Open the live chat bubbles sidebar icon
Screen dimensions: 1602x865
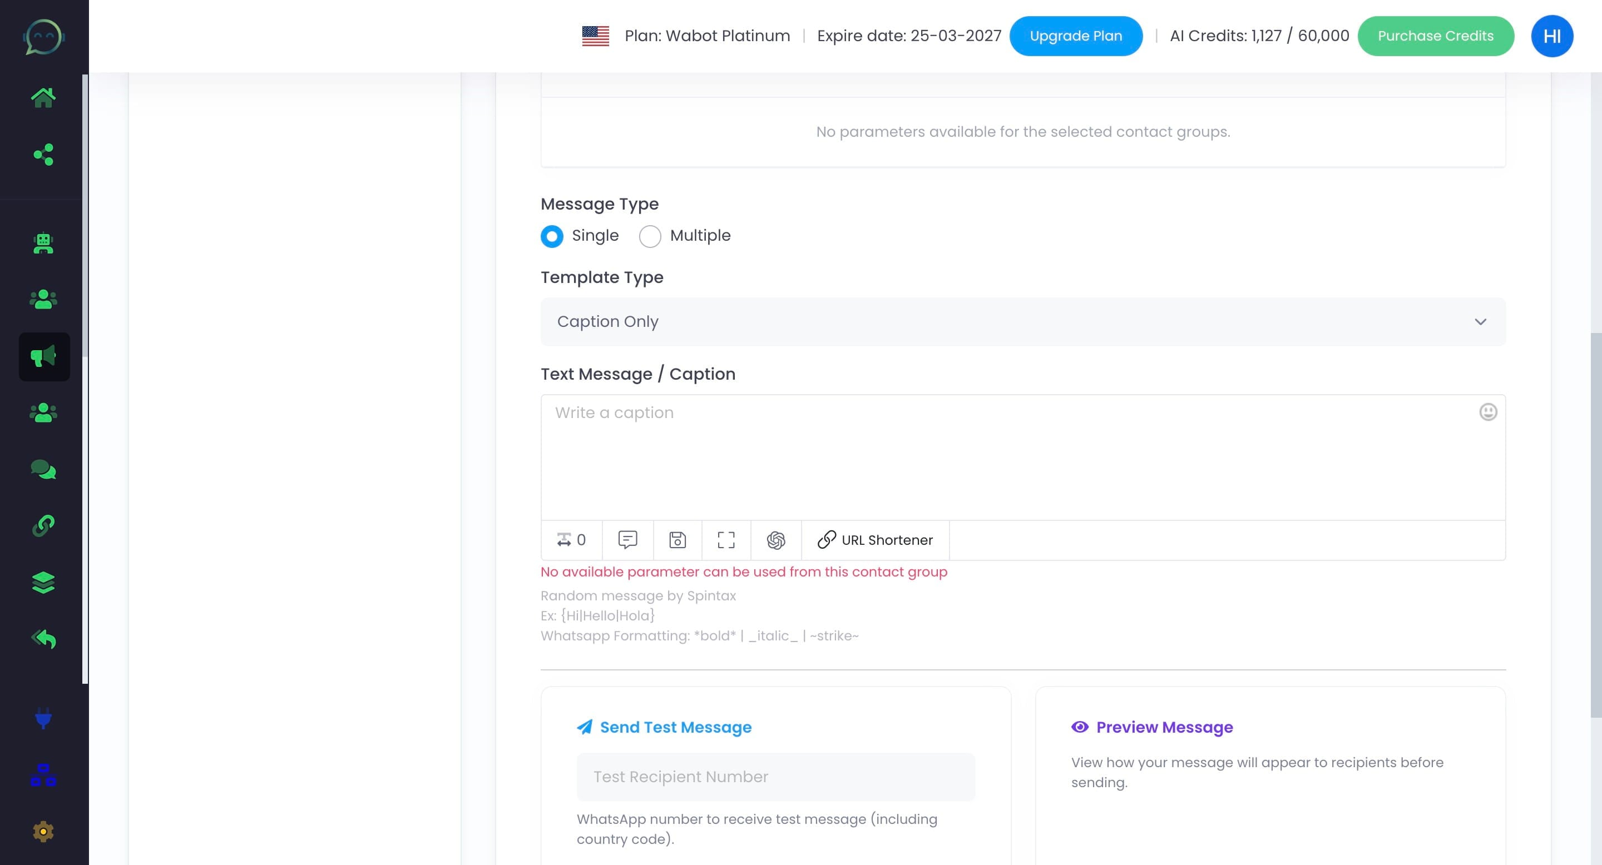(x=43, y=469)
